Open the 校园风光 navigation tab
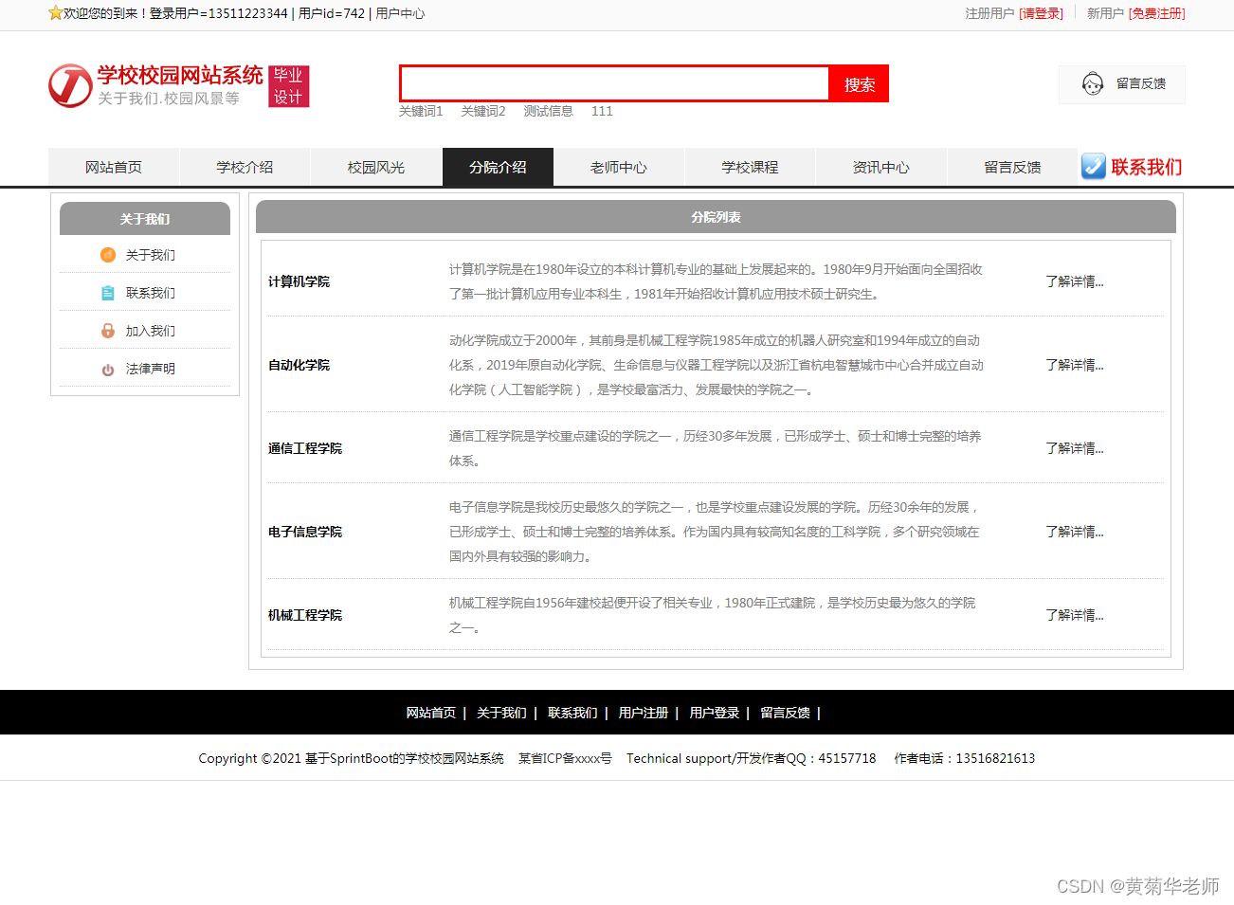Screen dimensions: 1234x905 coord(376,167)
